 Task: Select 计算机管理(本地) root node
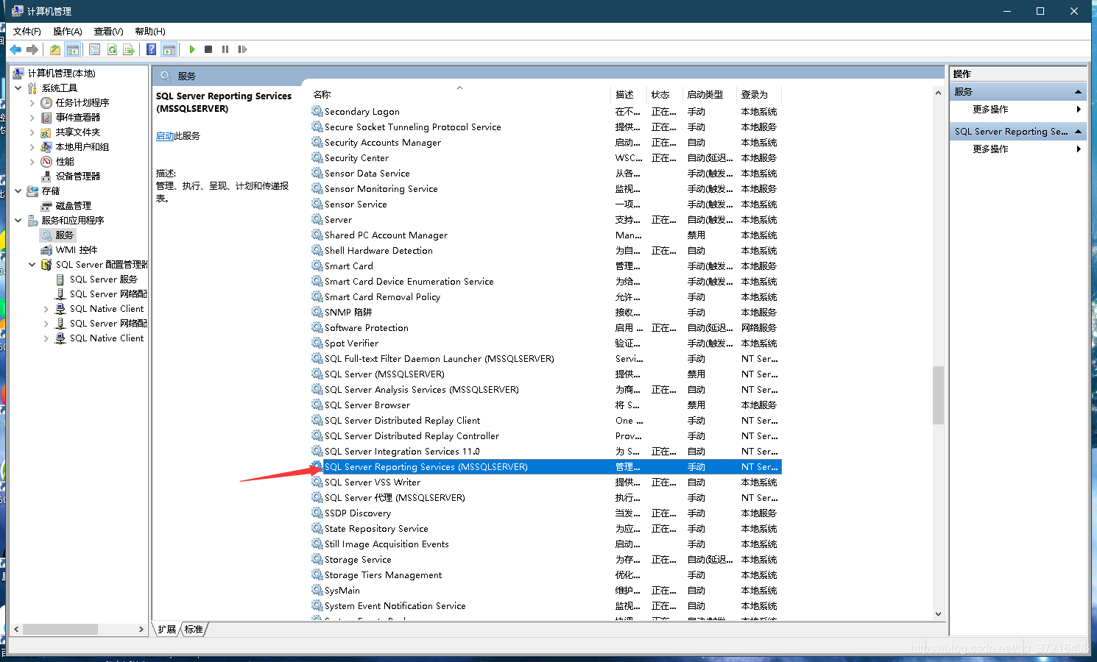(x=62, y=74)
